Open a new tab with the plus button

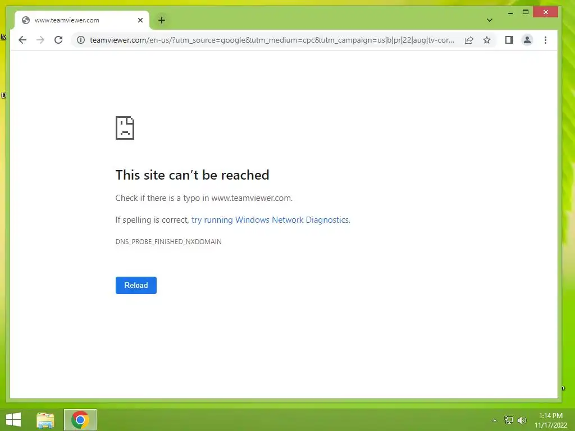pyautogui.click(x=162, y=20)
